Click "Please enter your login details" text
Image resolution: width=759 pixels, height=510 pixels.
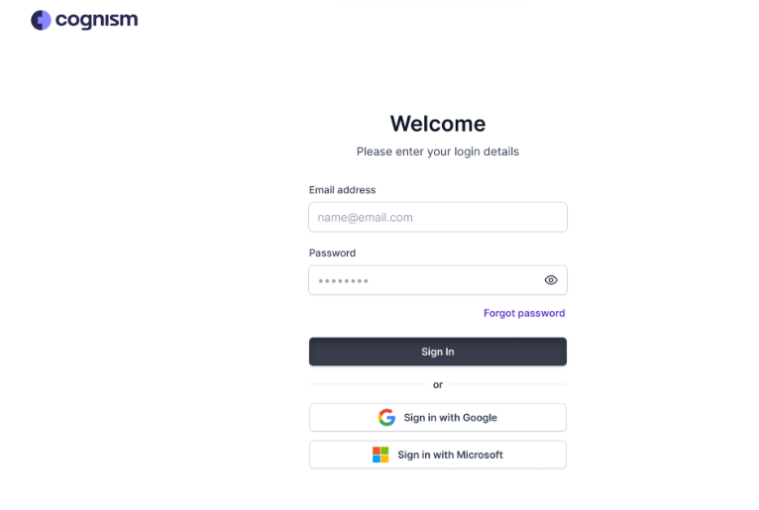pos(438,152)
